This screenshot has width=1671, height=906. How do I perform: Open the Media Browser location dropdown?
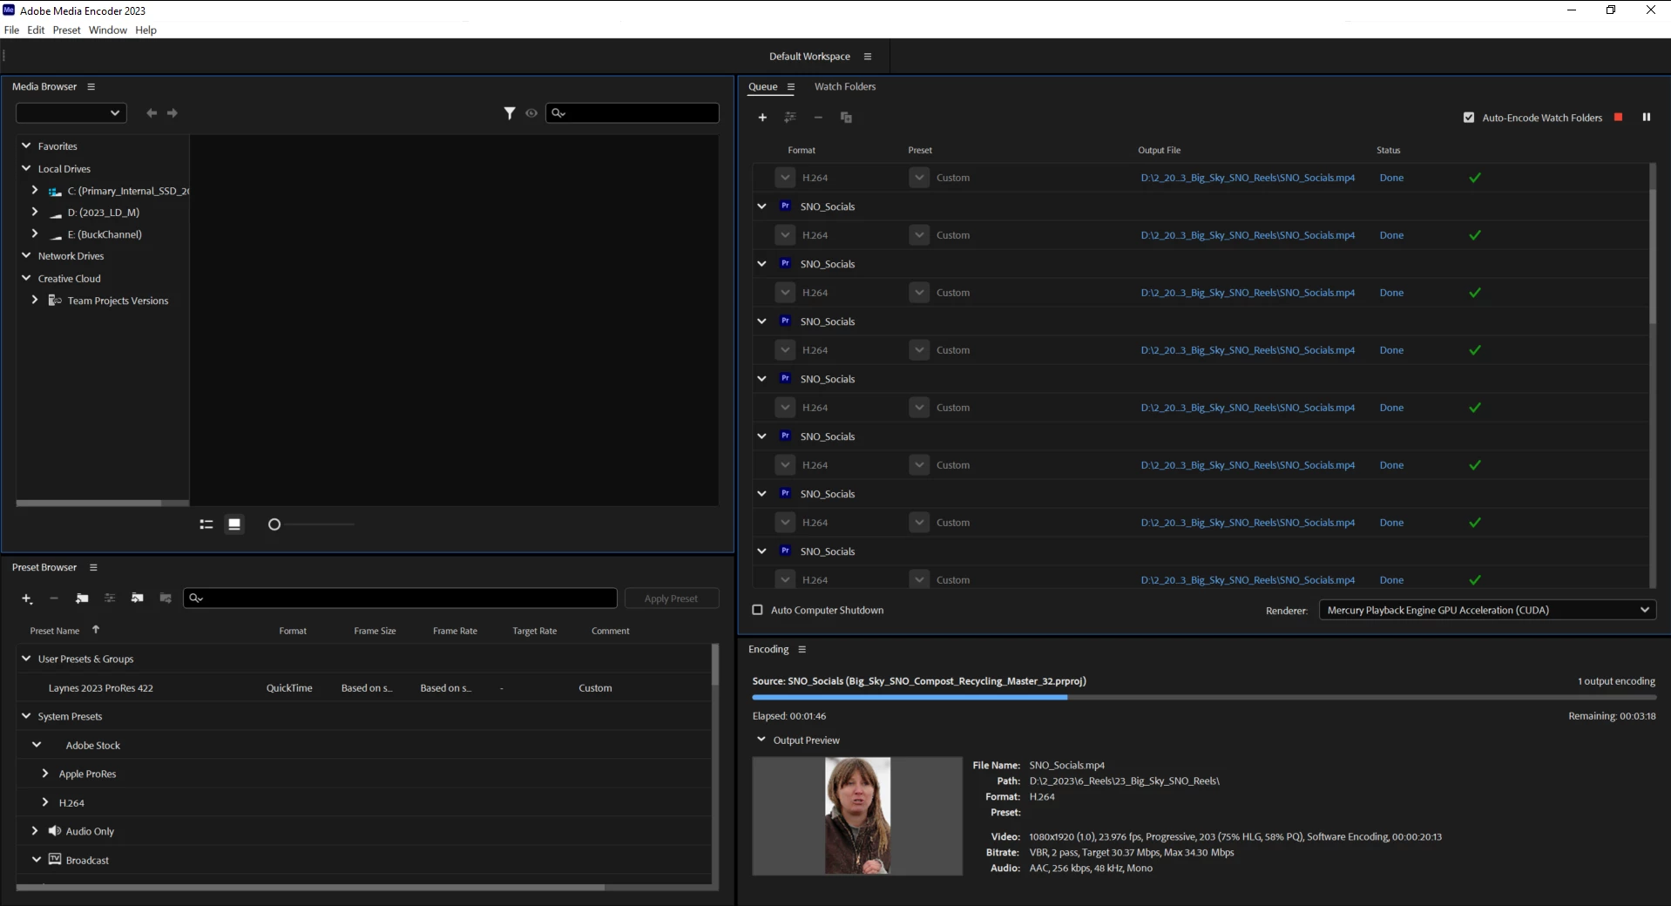[x=71, y=113]
